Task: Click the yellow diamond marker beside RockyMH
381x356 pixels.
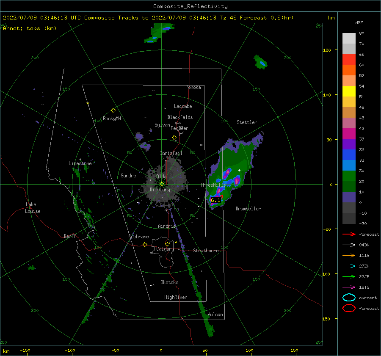Action: click(x=113, y=110)
